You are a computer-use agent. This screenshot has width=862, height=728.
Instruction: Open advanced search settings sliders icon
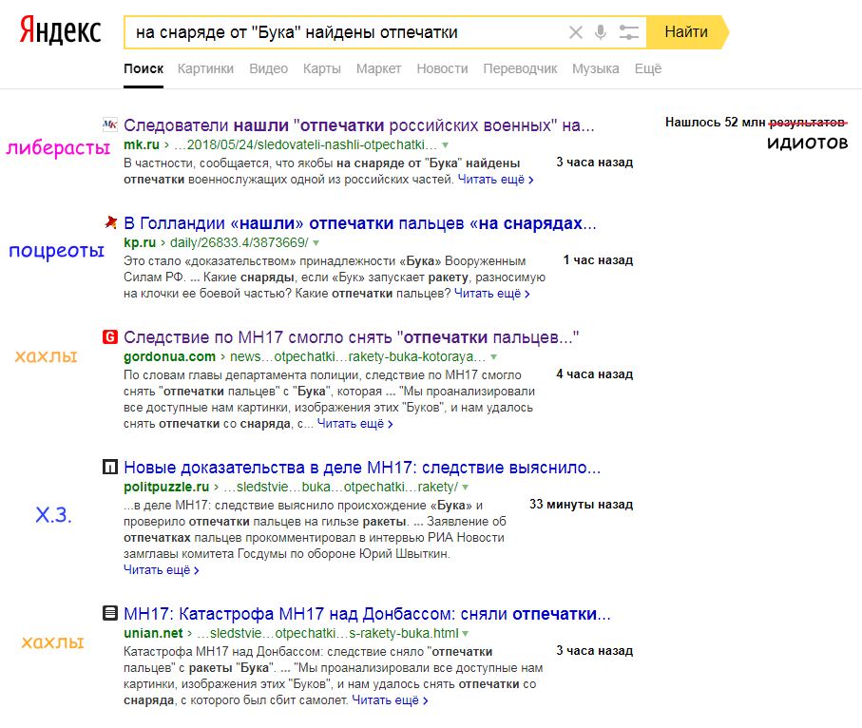[x=628, y=32]
